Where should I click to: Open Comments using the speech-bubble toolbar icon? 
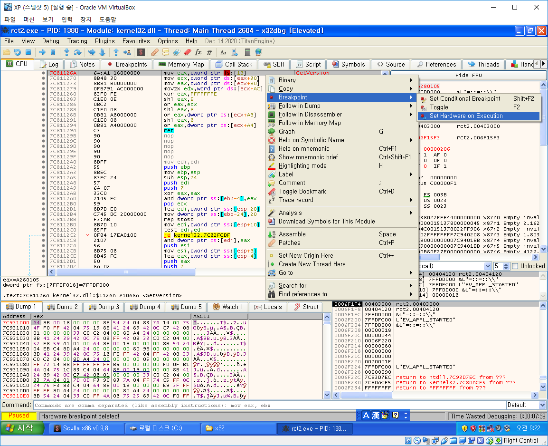coord(166,52)
